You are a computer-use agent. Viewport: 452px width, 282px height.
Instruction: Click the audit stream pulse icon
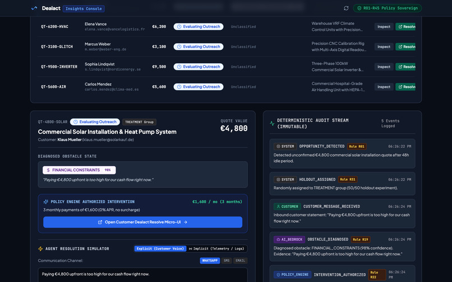(272, 124)
